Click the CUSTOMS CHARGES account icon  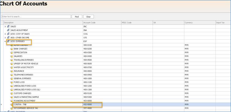click(12, 93)
